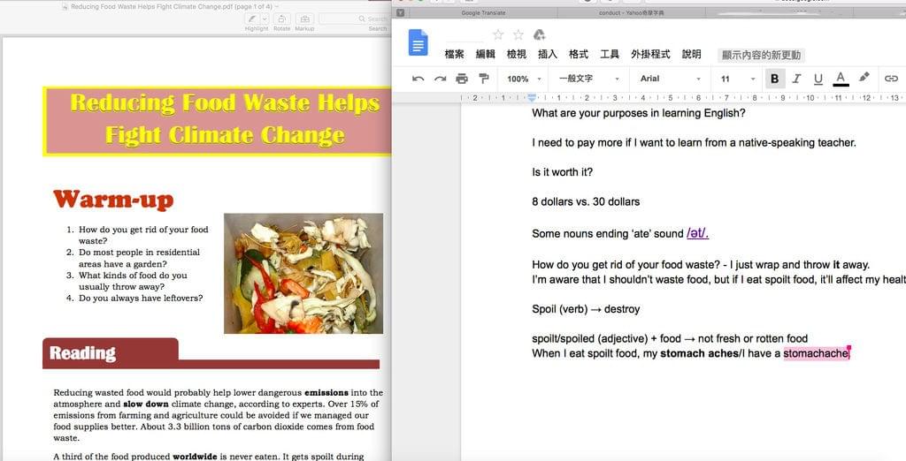Redo the last edit in Google Docs
The image size is (906, 461).
(x=441, y=79)
